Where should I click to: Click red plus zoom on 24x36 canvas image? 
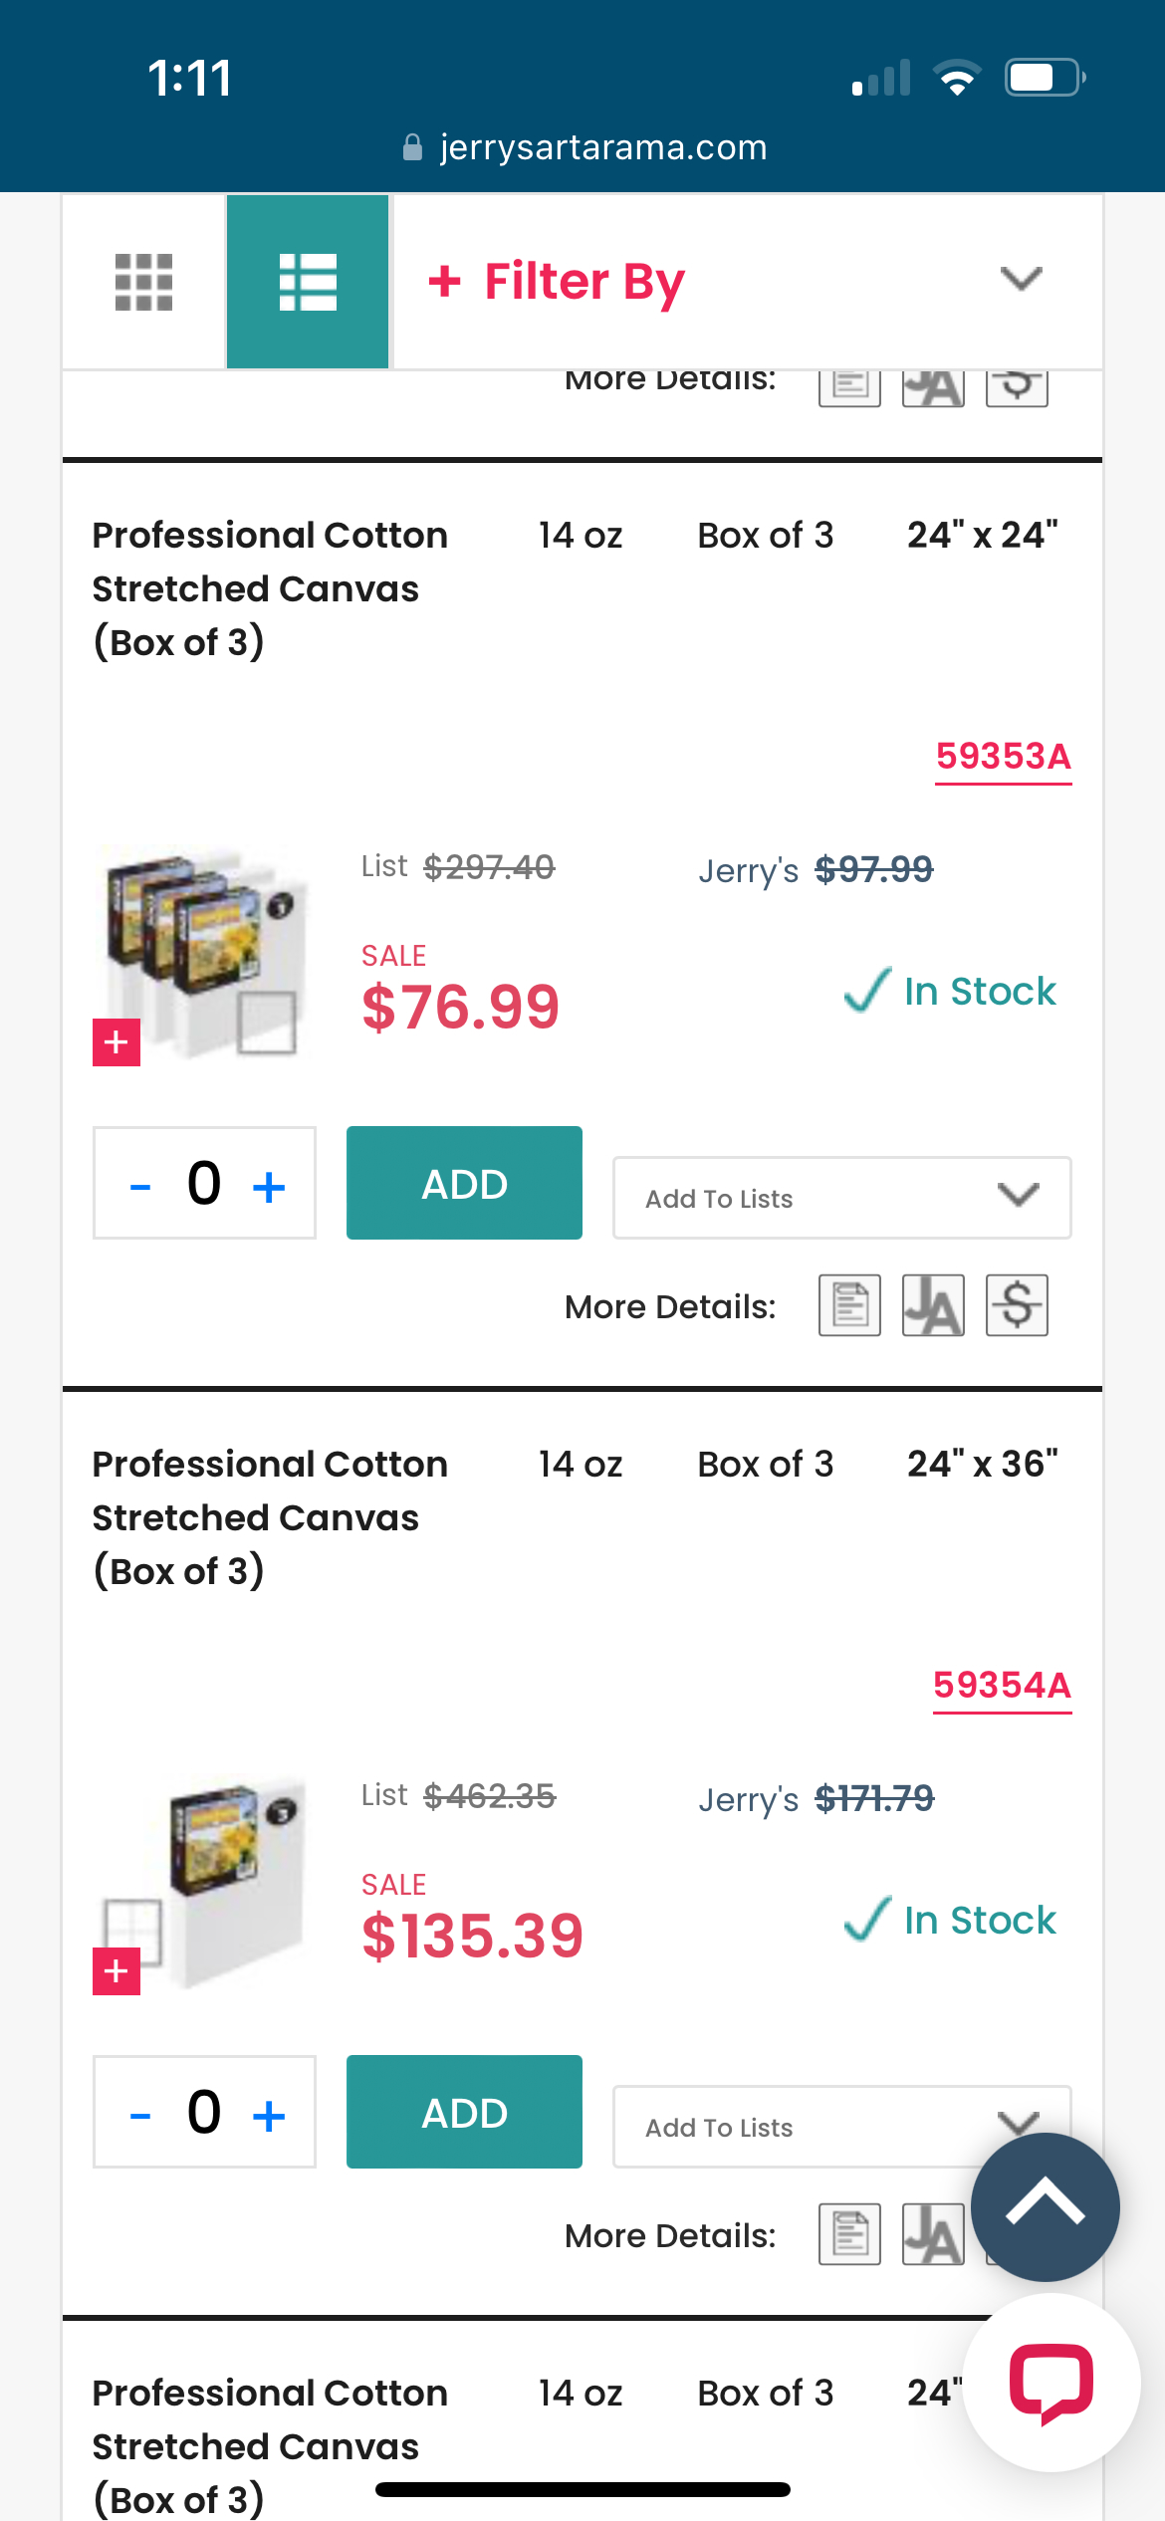tap(116, 1971)
